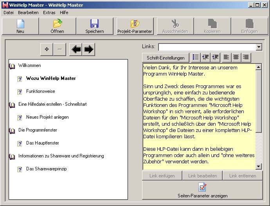Align text to the left
Screen dimensions: 270x206
(226, 58)
